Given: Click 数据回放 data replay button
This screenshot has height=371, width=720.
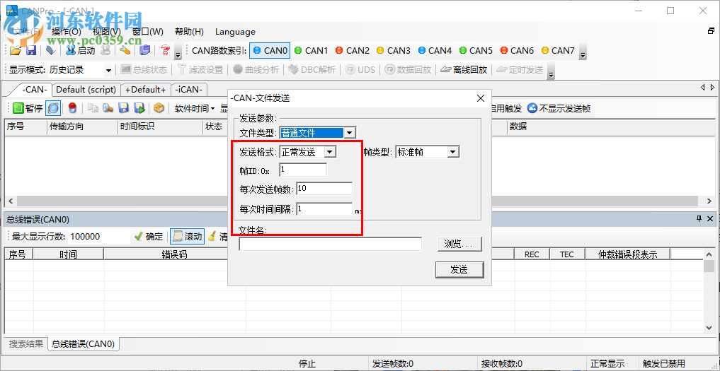Looking at the screenshot, I should click(x=408, y=70).
